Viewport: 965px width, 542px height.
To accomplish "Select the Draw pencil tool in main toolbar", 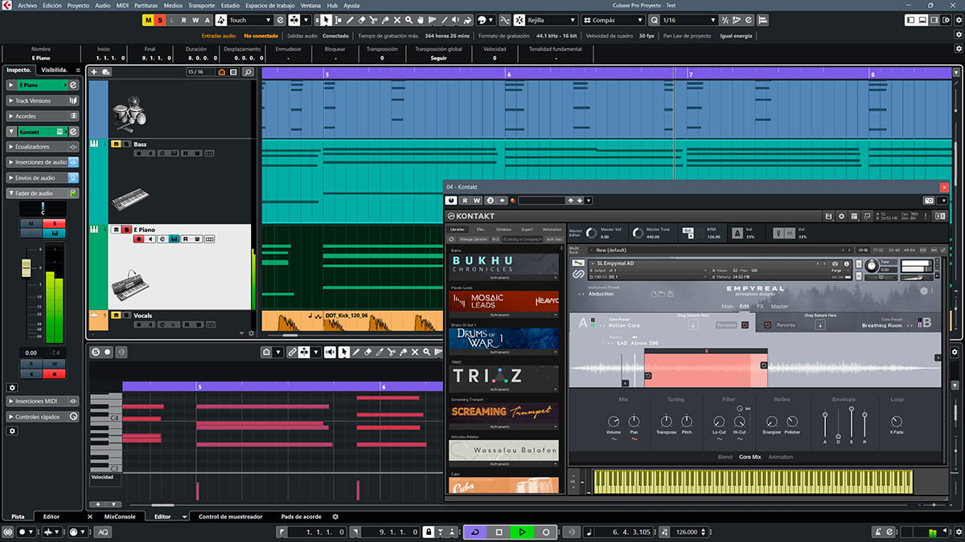I will (x=351, y=20).
